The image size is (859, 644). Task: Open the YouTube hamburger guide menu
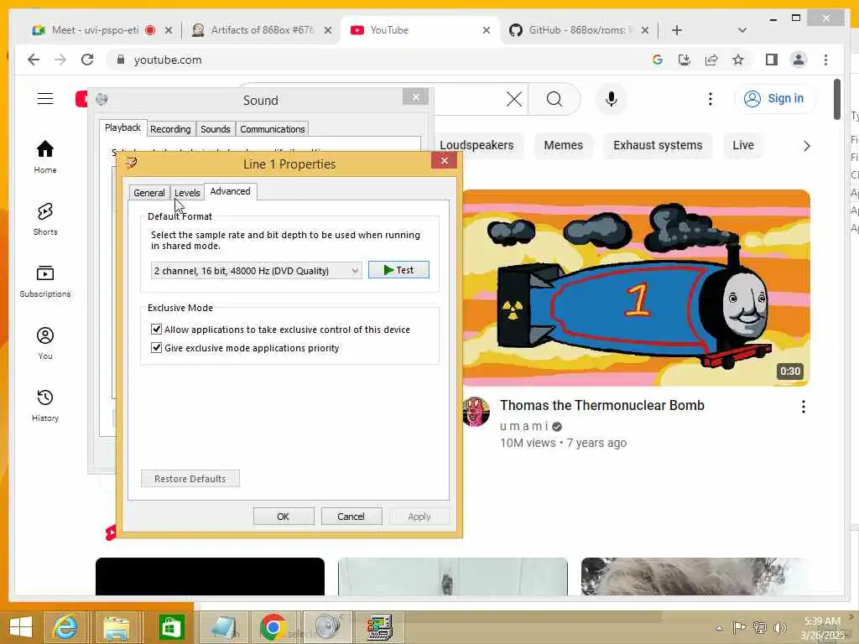point(45,99)
